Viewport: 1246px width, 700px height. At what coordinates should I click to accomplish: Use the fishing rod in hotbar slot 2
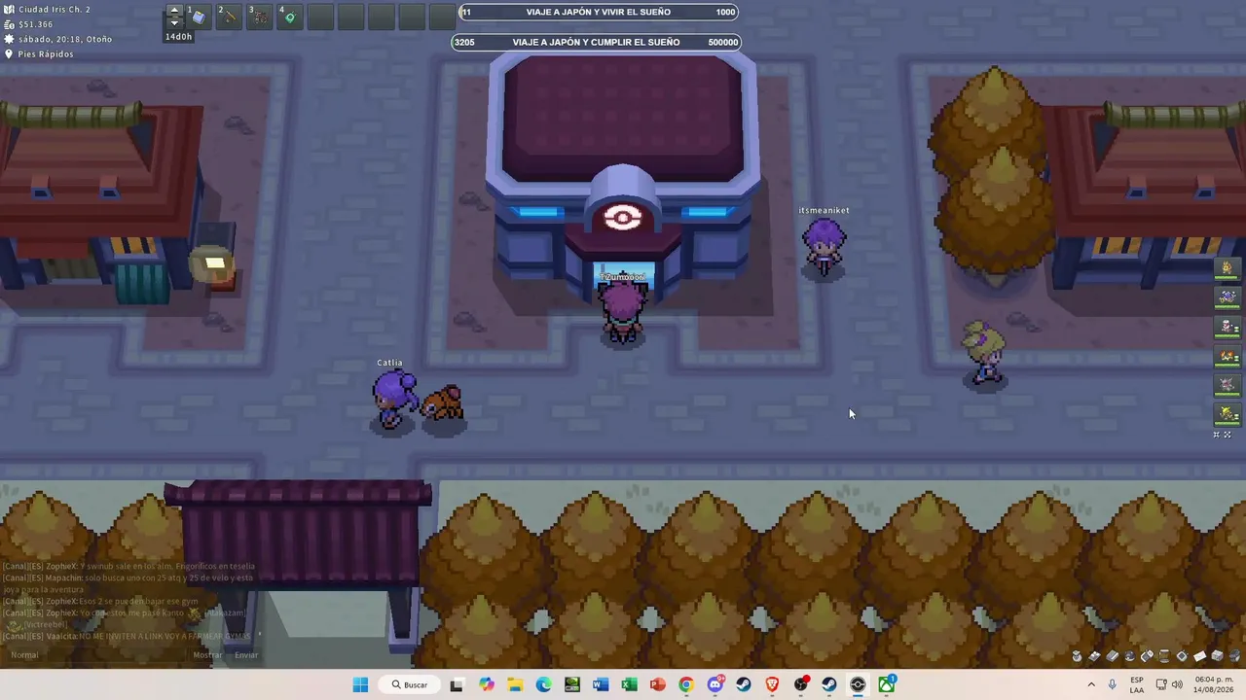tap(229, 17)
